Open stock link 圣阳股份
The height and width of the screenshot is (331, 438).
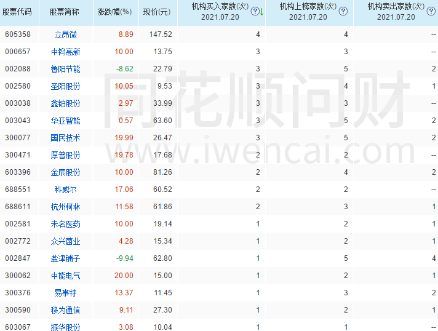click(x=66, y=86)
